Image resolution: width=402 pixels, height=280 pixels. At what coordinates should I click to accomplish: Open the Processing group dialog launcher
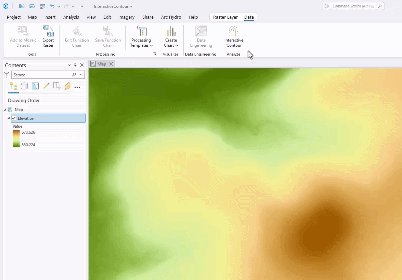coord(154,54)
